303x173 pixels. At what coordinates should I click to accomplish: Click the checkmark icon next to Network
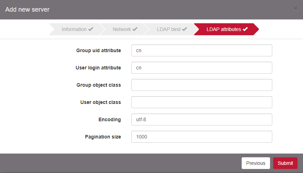(135, 29)
